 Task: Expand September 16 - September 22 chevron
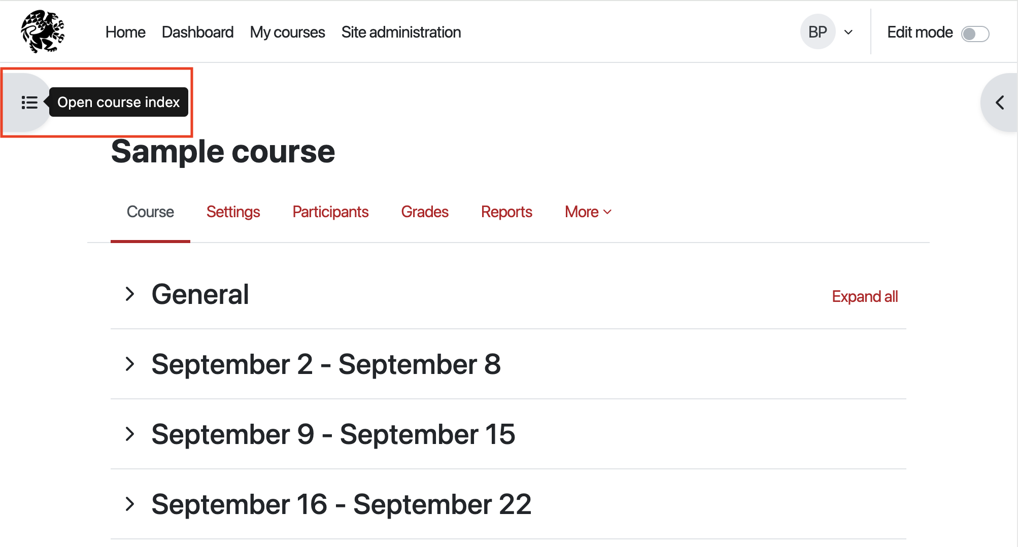[130, 504]
